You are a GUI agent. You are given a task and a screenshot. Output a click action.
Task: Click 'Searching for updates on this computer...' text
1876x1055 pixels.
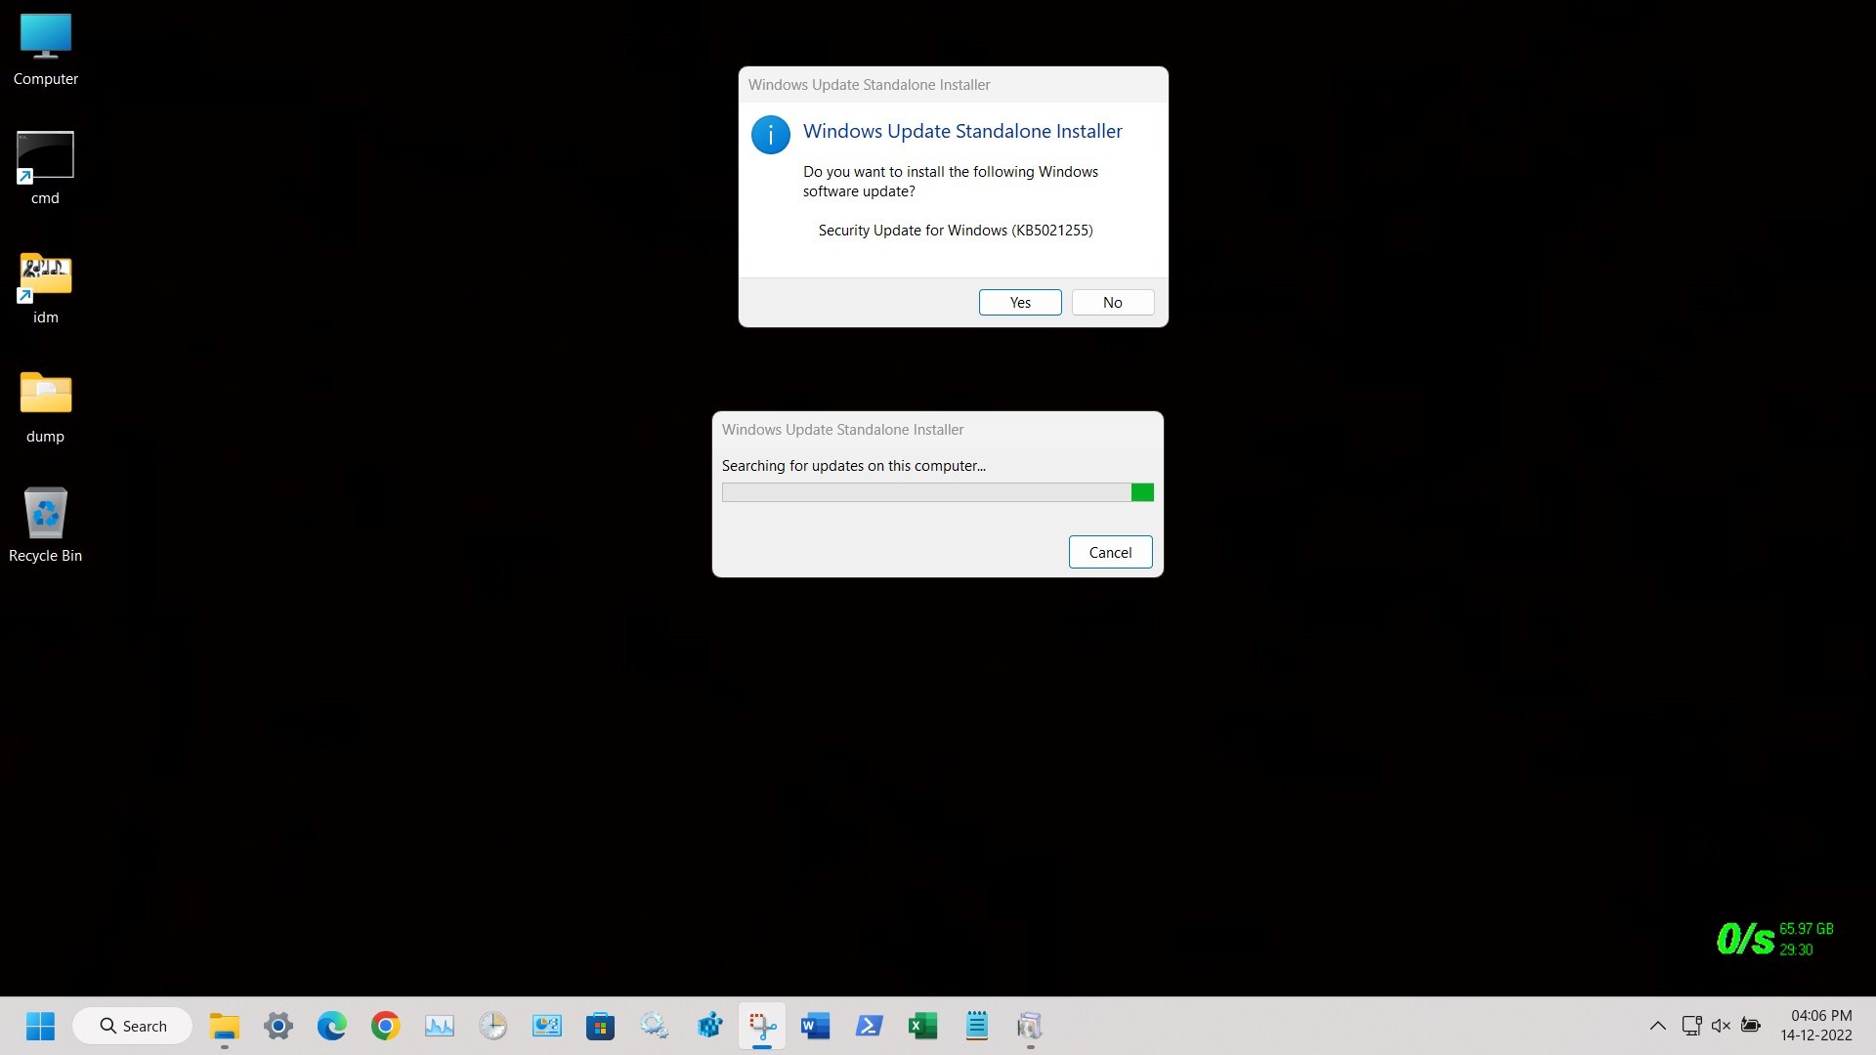click(854, 466)
